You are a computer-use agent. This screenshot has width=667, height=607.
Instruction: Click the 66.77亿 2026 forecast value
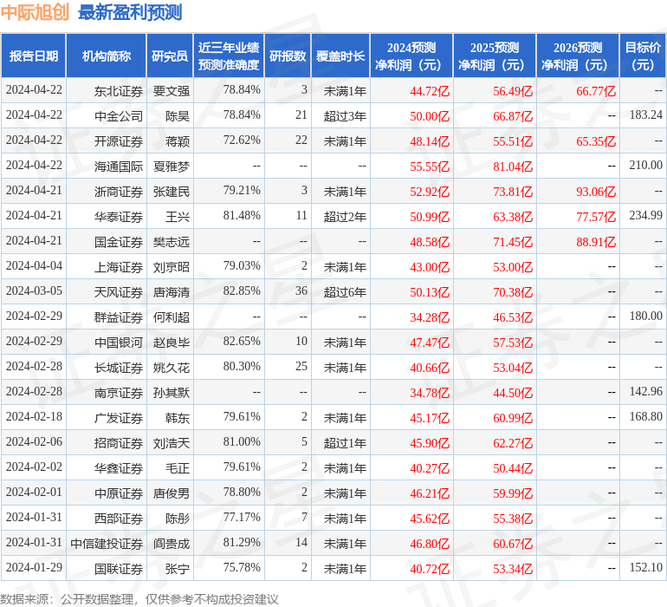pos(596,91)
